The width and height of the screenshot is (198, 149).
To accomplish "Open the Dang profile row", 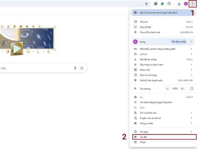I will (x=163, y=42).
